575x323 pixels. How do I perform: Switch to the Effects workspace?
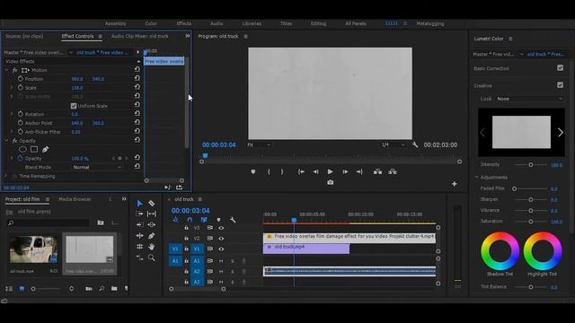183,23
